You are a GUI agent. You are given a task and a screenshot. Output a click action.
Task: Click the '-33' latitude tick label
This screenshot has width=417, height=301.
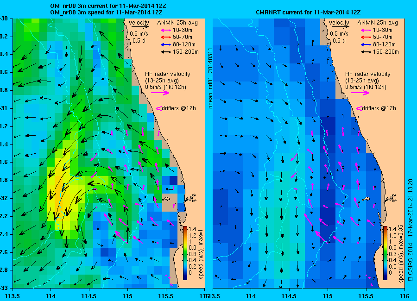tap(4, 288)
